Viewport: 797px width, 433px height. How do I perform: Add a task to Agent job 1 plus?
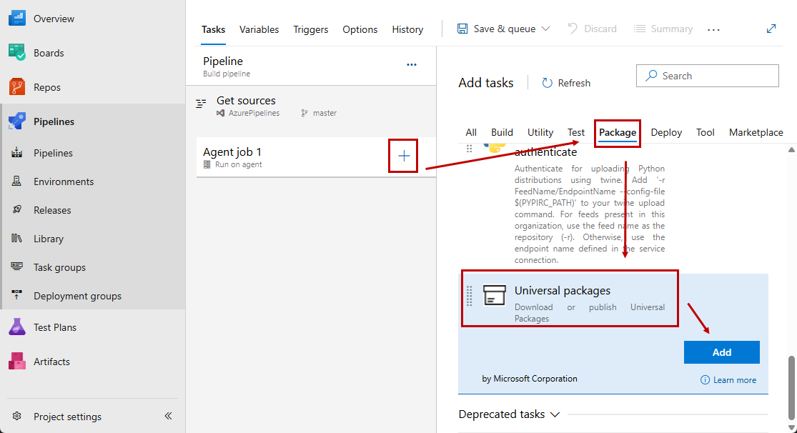pyautogui.click(x=404, y=156)
